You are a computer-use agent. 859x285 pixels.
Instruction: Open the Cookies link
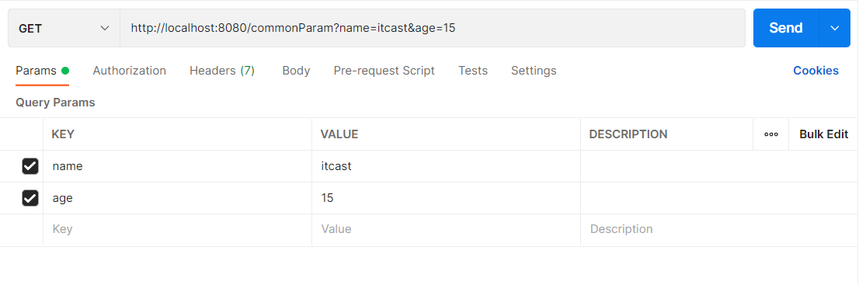816,71
